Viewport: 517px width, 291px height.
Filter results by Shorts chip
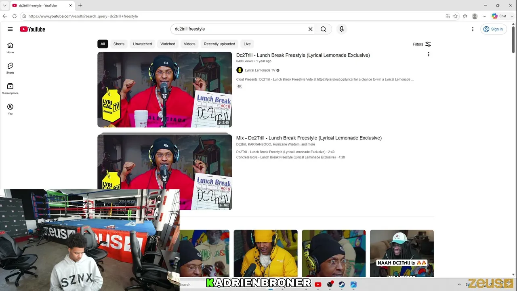click(x=119, y=44)
